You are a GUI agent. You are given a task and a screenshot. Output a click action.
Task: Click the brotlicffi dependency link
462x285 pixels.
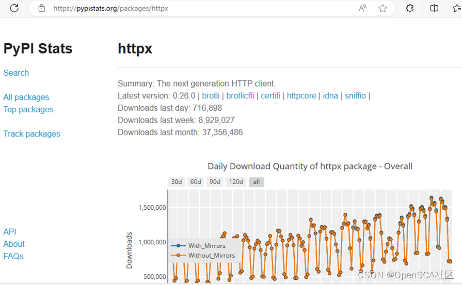(240, 95)
